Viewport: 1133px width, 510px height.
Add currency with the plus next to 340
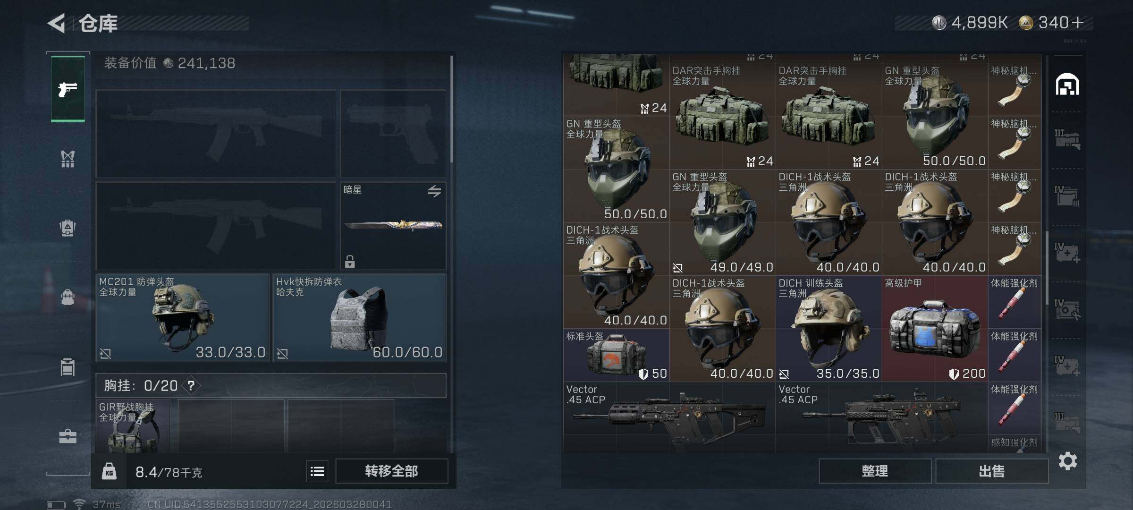click(x=1078, y=23)
